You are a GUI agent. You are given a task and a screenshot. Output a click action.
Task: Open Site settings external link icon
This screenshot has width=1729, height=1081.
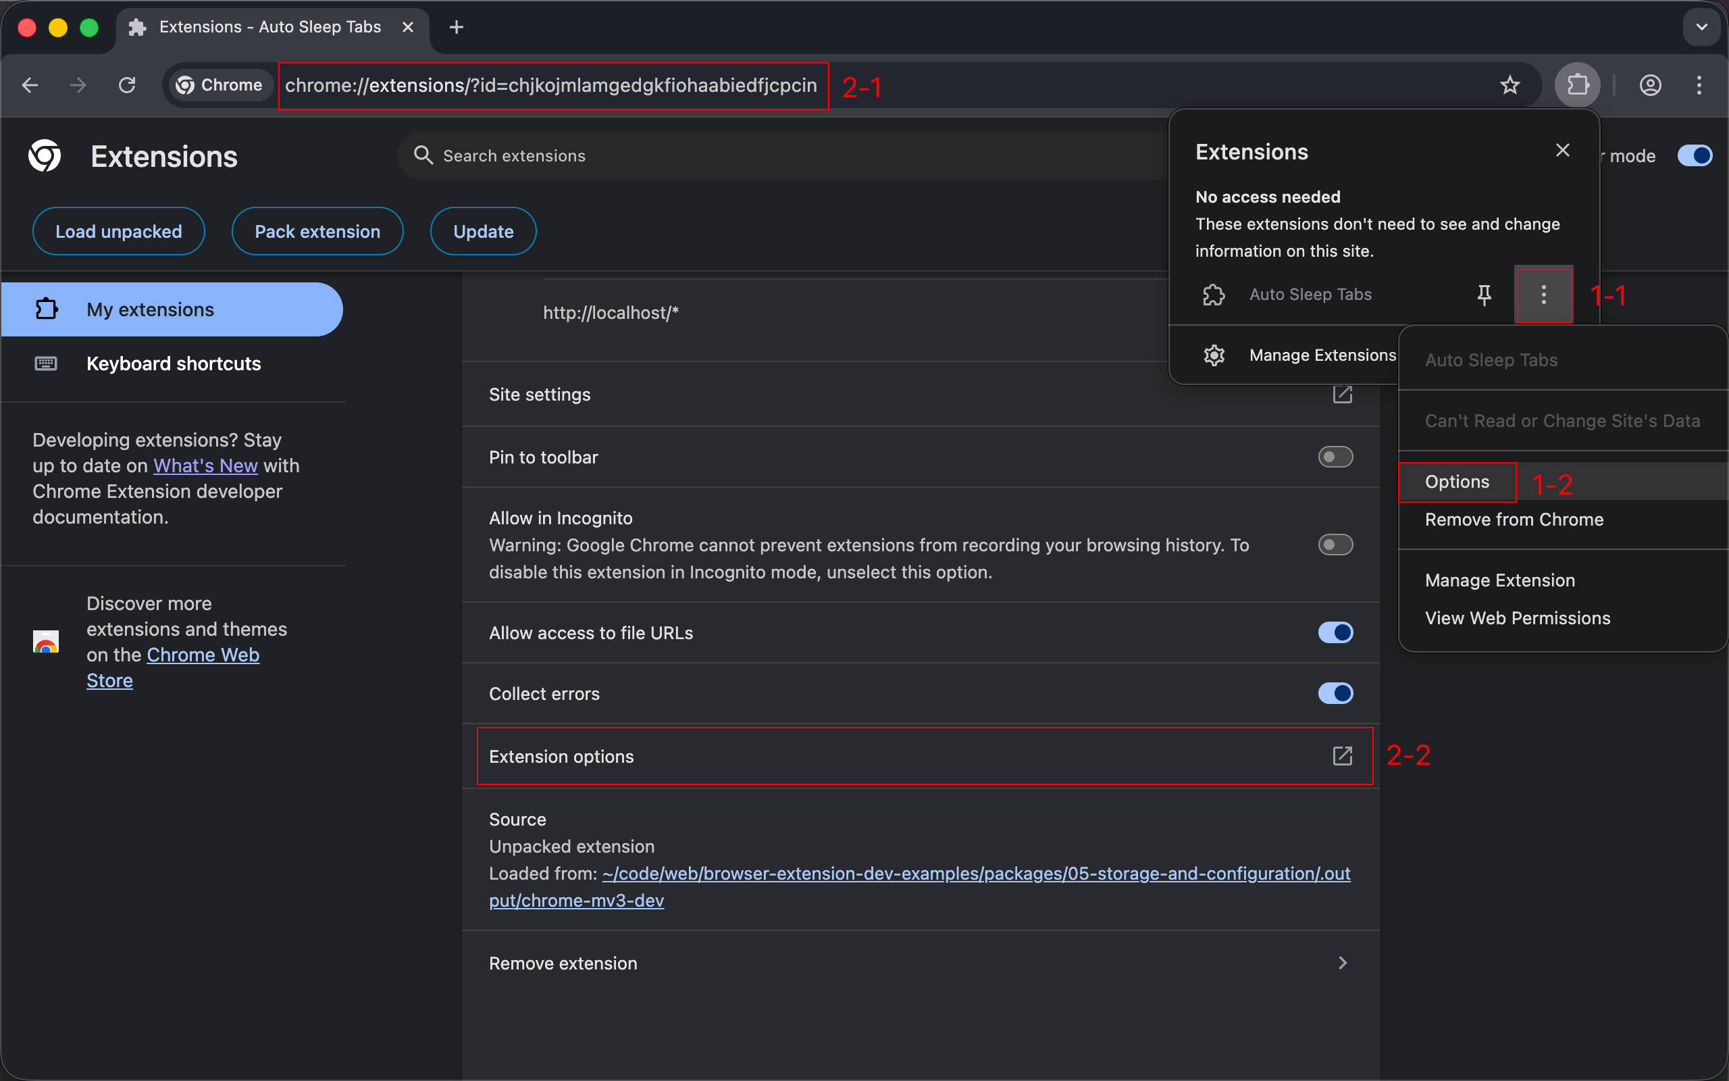click(1342, 395)
